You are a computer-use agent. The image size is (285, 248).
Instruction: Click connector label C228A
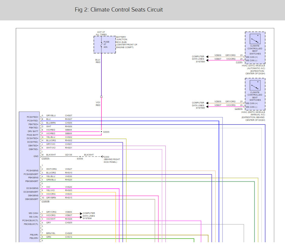point(239,62)
